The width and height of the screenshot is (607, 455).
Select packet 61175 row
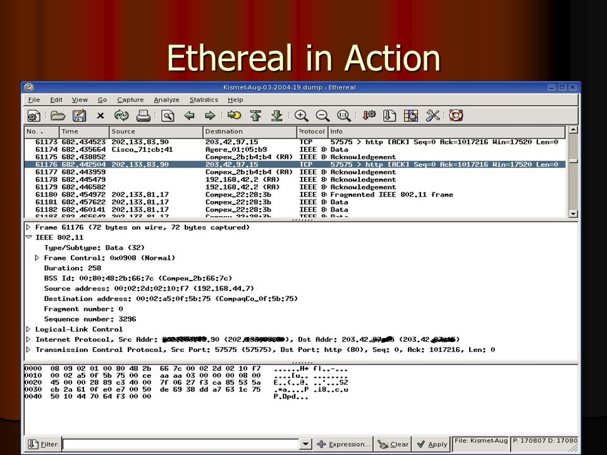click(295, 157)
